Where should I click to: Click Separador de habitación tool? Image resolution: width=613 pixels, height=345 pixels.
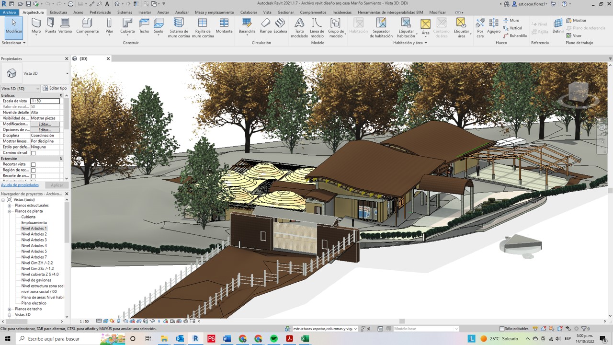(x=381, y=28)
